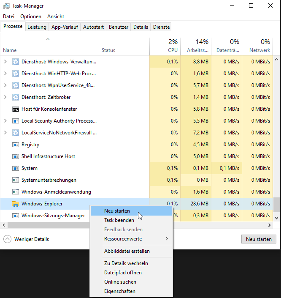281x298 pixels.
Task: Choose Online suchen in context menu
Action: click(x=131, y=282)
